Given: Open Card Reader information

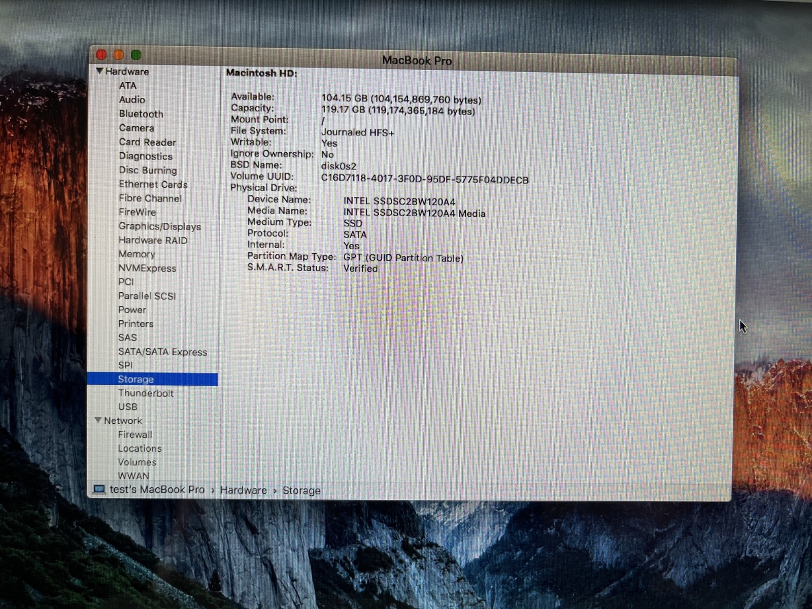Looking at the screenshot, I should [x=147, y=142].
